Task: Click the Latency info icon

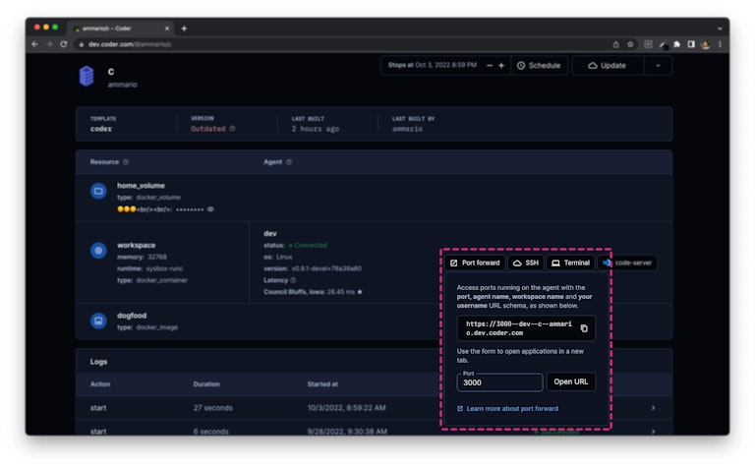Action: pyautogui.click(x=293, y=280)
